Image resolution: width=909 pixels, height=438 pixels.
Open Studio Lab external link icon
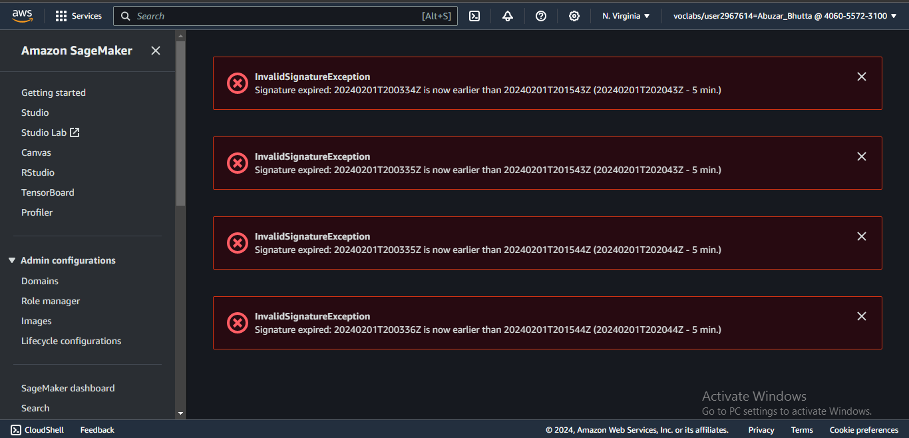[75, 132]
